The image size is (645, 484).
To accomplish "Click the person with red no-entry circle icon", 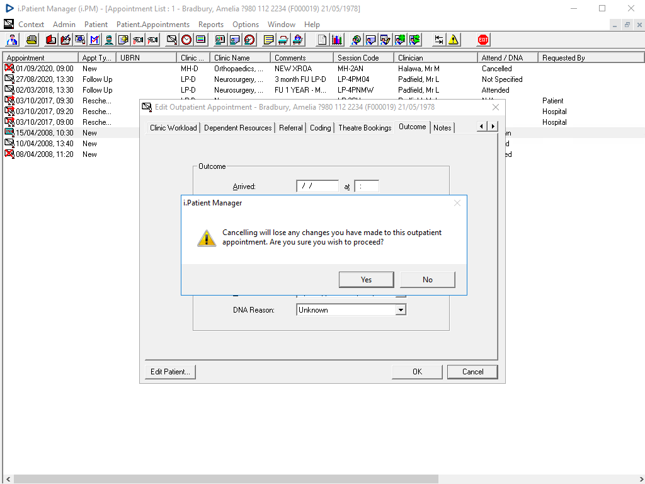I will point(249,40).
